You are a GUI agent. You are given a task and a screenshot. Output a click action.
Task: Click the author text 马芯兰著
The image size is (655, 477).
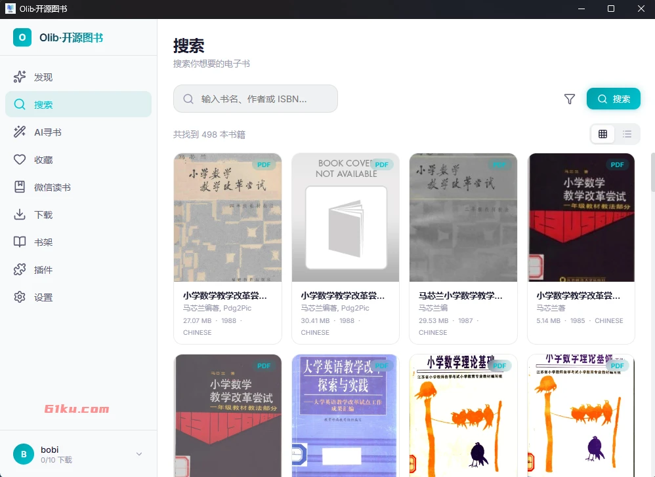click(551, 308)
